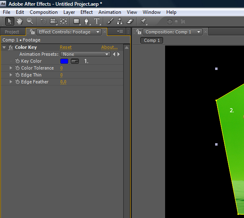Image resolution: width=244 pixels, height=218 pixels.
Task: Open the File menu
Action: [x=7, y=12]
